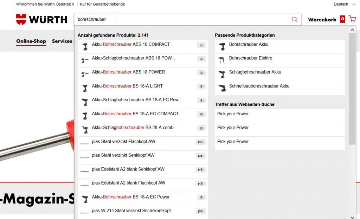360x219 pixels.
Task: Select pias Stahl verzinkt Flachkopf AW
Action: click(x=143, y=144)
